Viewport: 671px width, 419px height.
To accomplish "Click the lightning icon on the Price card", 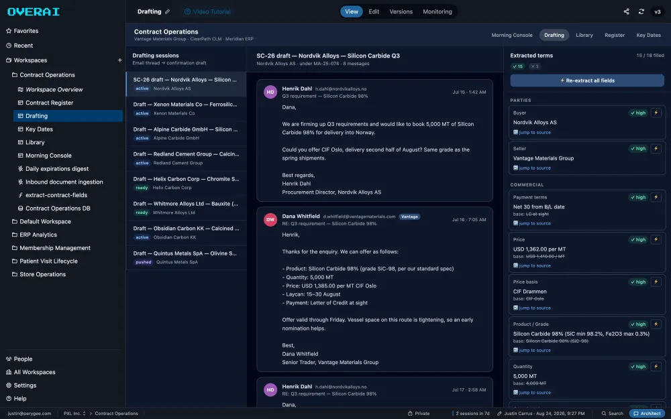I will coord(656,239).
